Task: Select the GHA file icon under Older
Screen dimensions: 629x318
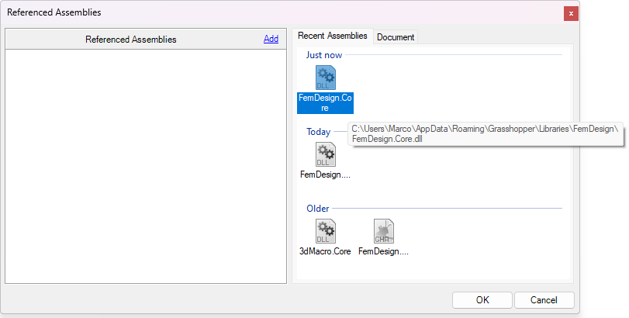Action: click(383, 231)
